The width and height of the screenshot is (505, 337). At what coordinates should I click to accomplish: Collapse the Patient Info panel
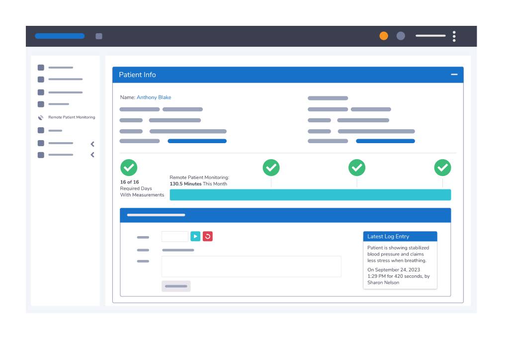(454, 75)
